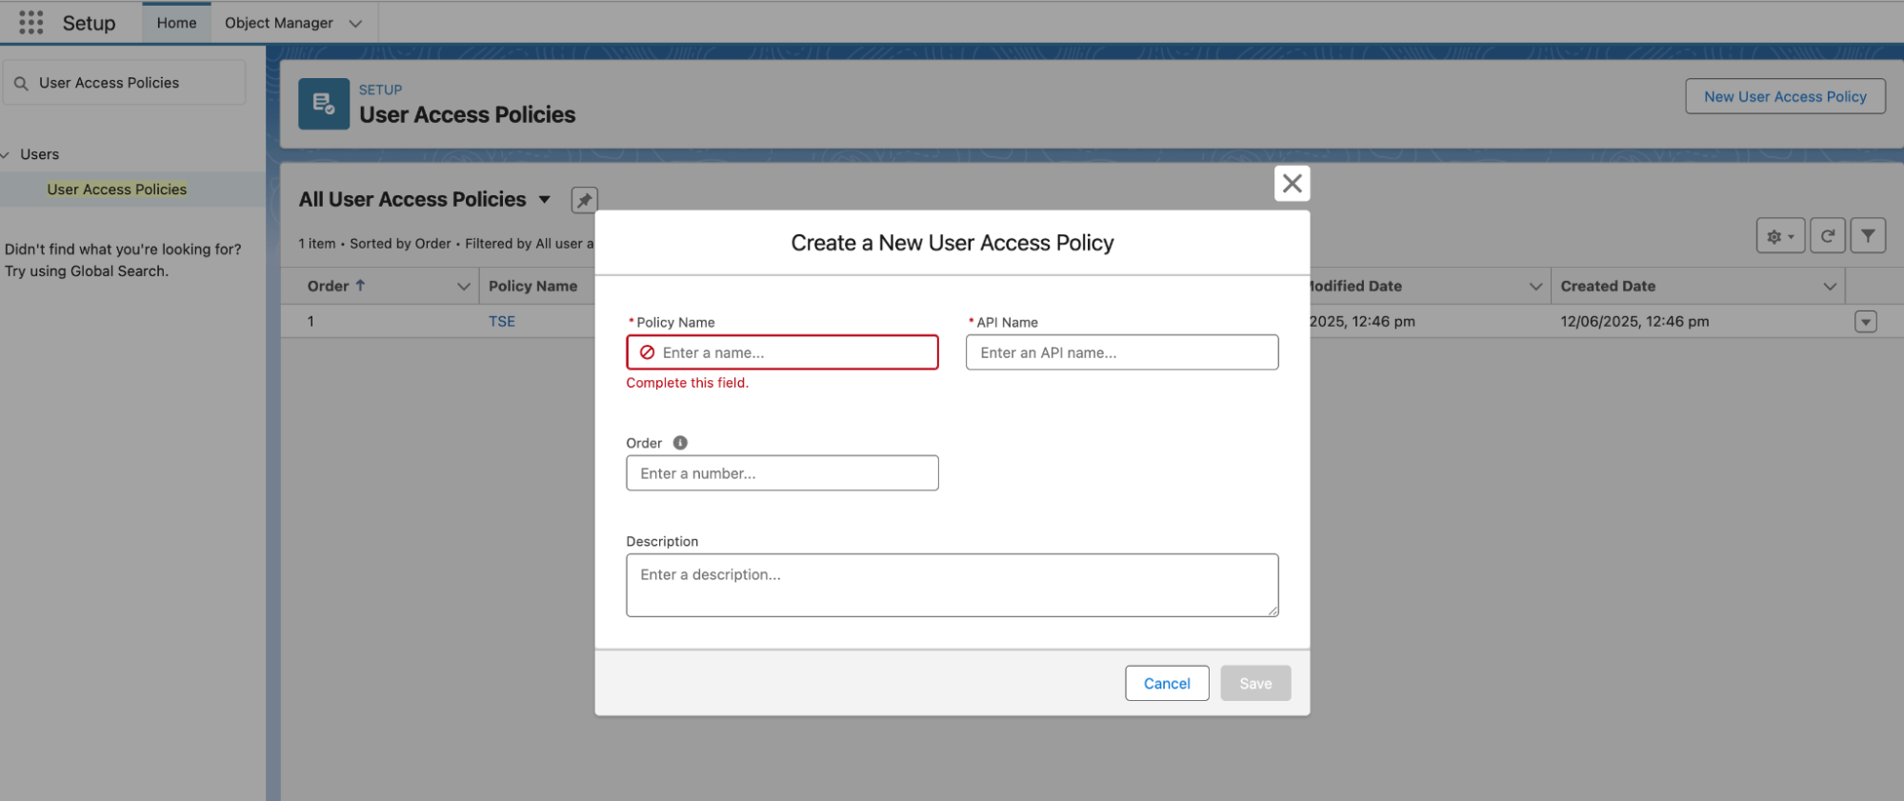Refresh the list with the refresh icon
This screenshot has width=1904, height=801.
tap(1827, 236)
